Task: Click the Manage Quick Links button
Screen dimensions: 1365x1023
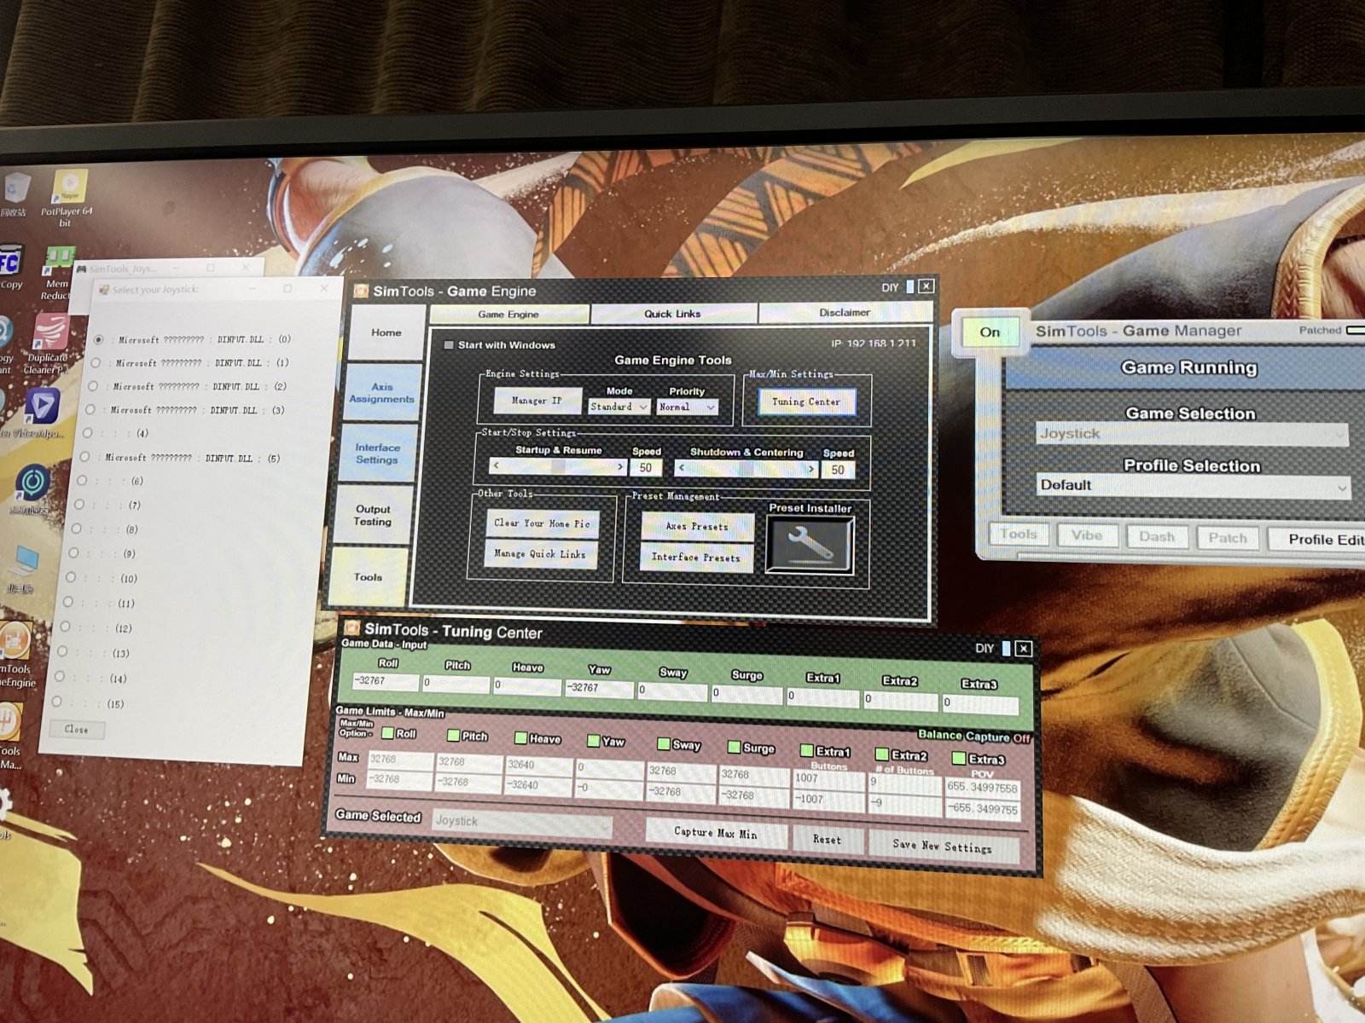Action: 540,554
